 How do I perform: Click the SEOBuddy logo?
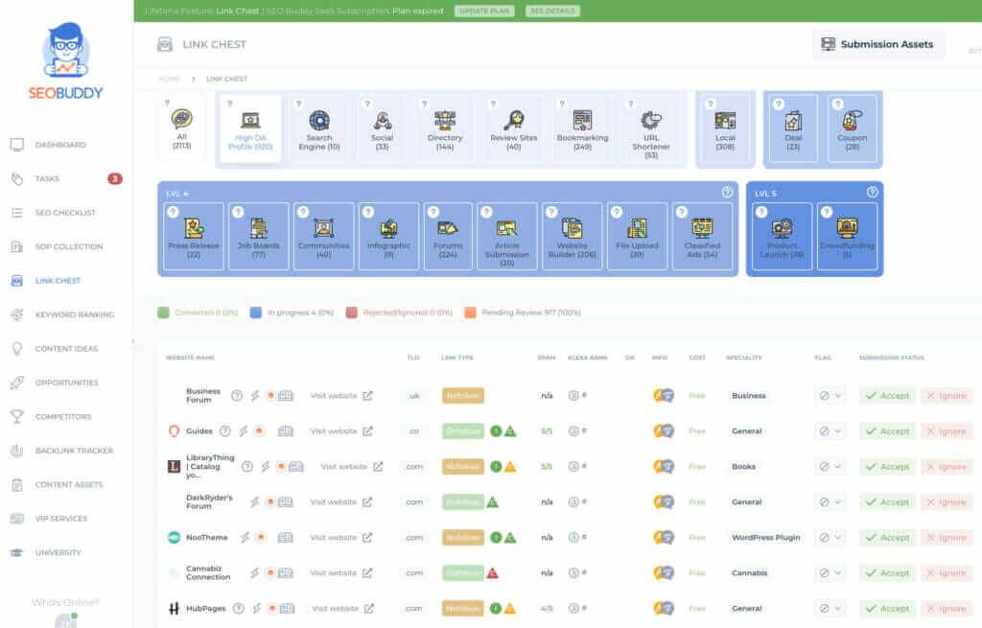pos(66,61)
